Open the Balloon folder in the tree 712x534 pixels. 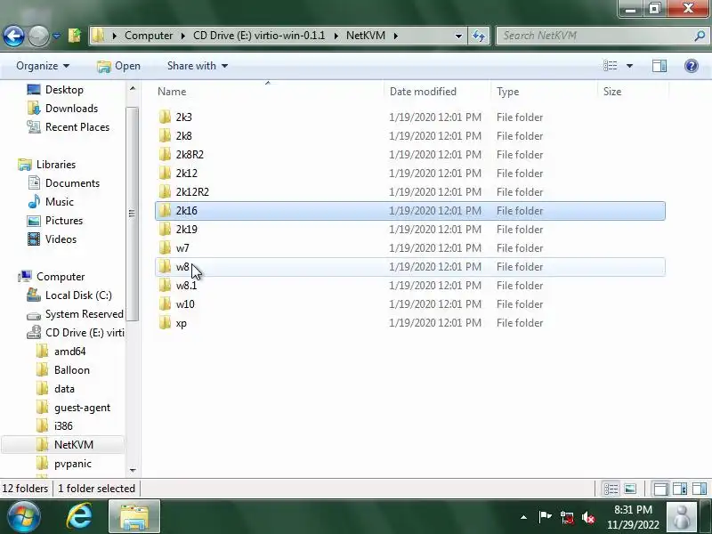coord(72,369)
